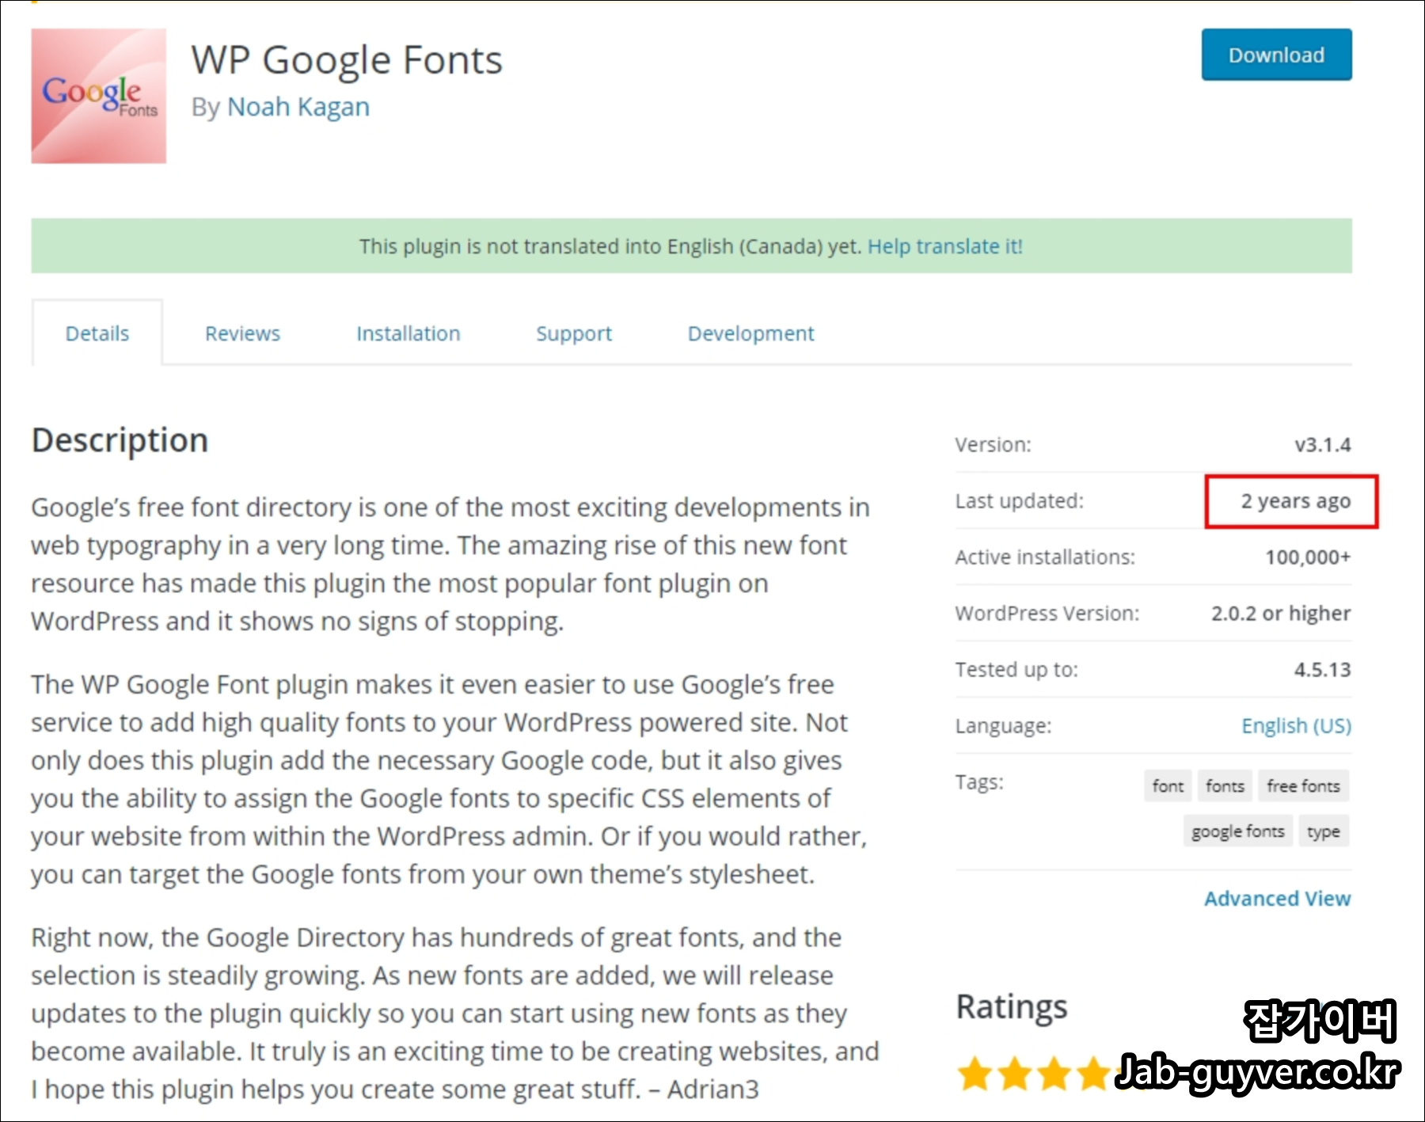Click the Help translate it! link
The height and width of the screenshot is (1122, 1425).
pos(945,246)
